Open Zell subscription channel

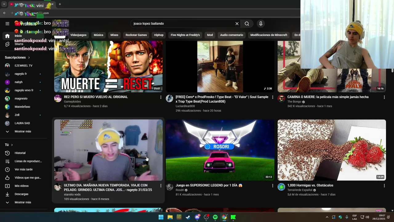coord(24,115)
